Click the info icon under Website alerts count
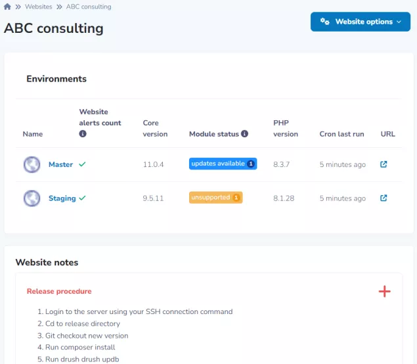The height and width of the screenshot is (364, 417). 83,133
